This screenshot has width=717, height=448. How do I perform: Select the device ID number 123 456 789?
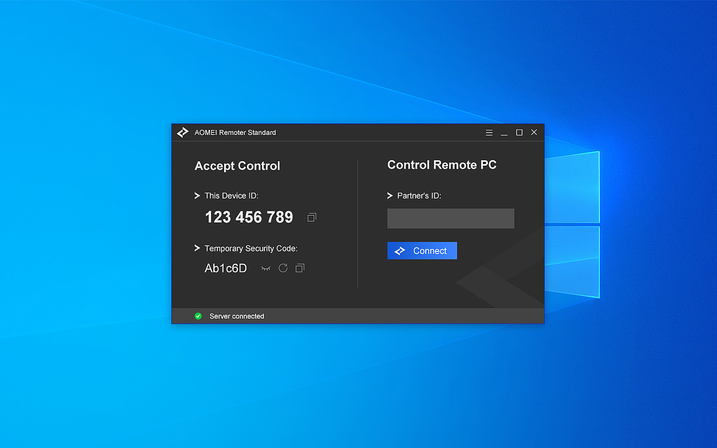pos(249,217)
